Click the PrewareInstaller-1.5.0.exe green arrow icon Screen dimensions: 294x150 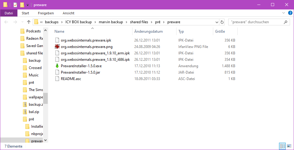[57, 66]
